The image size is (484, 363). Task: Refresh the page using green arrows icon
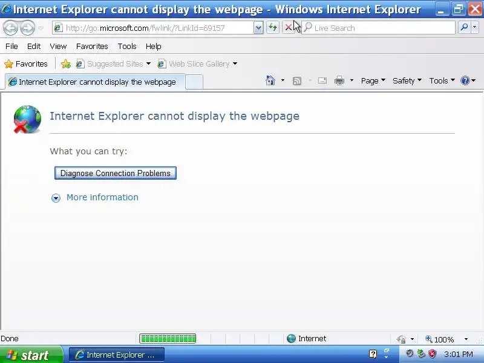tap(273, 28)
